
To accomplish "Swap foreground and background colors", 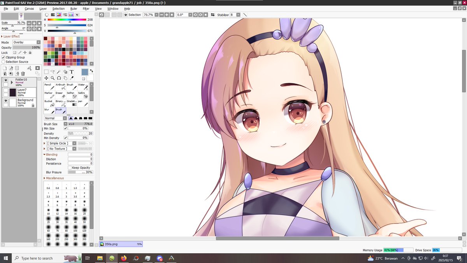I will pos(91,71).
